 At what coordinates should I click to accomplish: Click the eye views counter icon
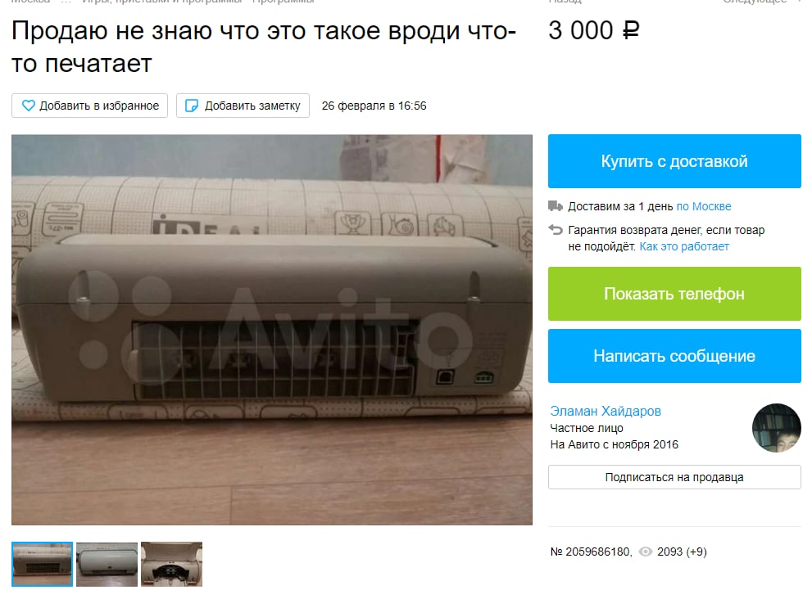click(645, 552)
